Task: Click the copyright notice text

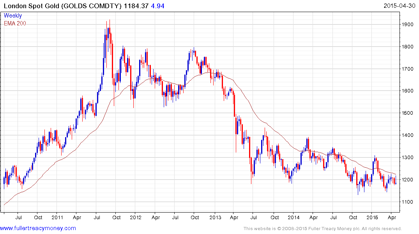Action: tap(323, 229)
